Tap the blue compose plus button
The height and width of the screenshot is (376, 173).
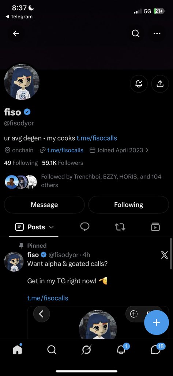click(156, 322)
